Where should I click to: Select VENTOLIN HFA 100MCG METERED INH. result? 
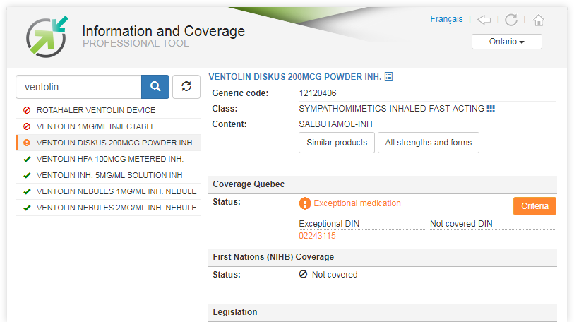coord(108,159)
